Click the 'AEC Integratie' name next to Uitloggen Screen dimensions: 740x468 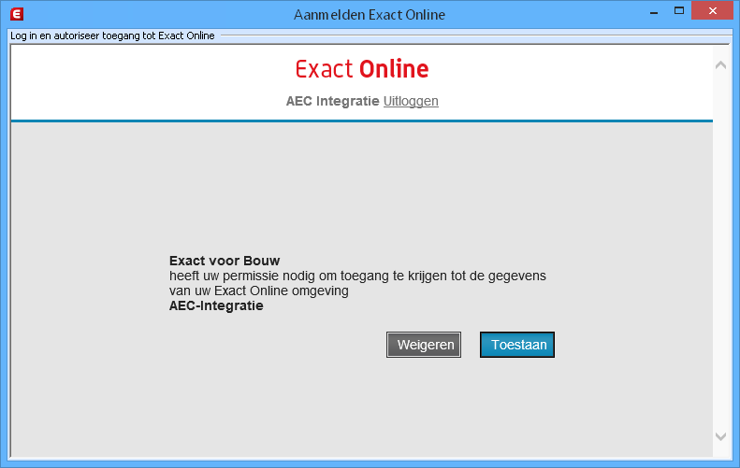332,101
